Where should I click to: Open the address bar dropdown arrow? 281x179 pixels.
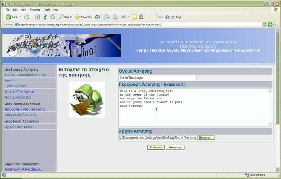[265, 25]
